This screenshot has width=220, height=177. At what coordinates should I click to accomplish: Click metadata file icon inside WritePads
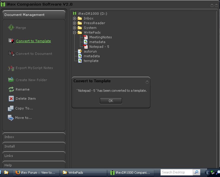[86, 42]
